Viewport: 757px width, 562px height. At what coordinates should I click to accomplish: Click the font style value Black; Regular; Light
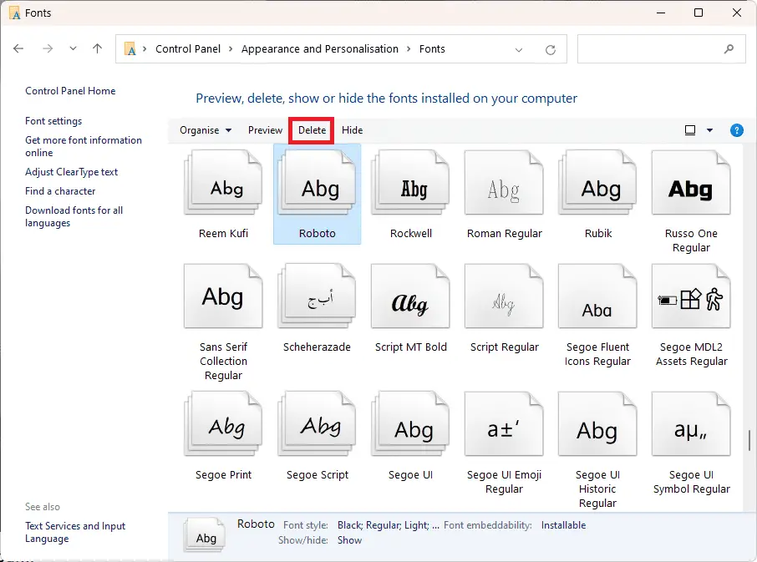[389, 525]
